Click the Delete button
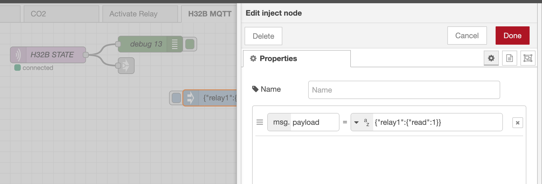The image size is (542, 184). (x=263, y=36)
